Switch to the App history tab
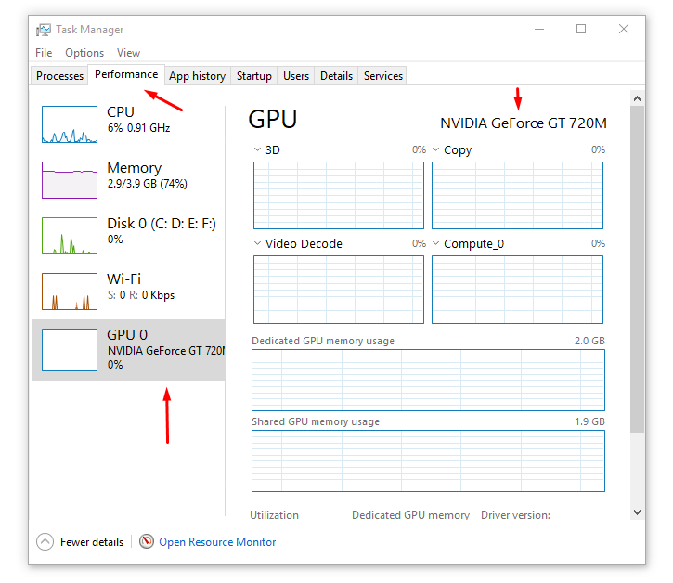673x583 pixels. point(197,76)
